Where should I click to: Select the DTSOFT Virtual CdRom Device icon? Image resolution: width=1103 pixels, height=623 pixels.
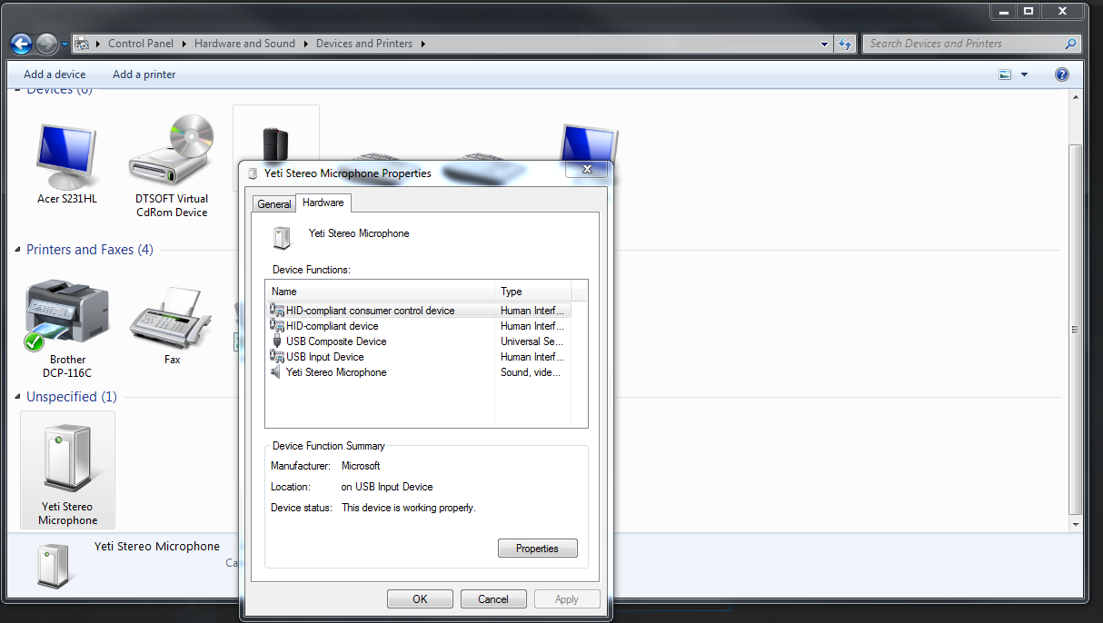tap(172, 151)
